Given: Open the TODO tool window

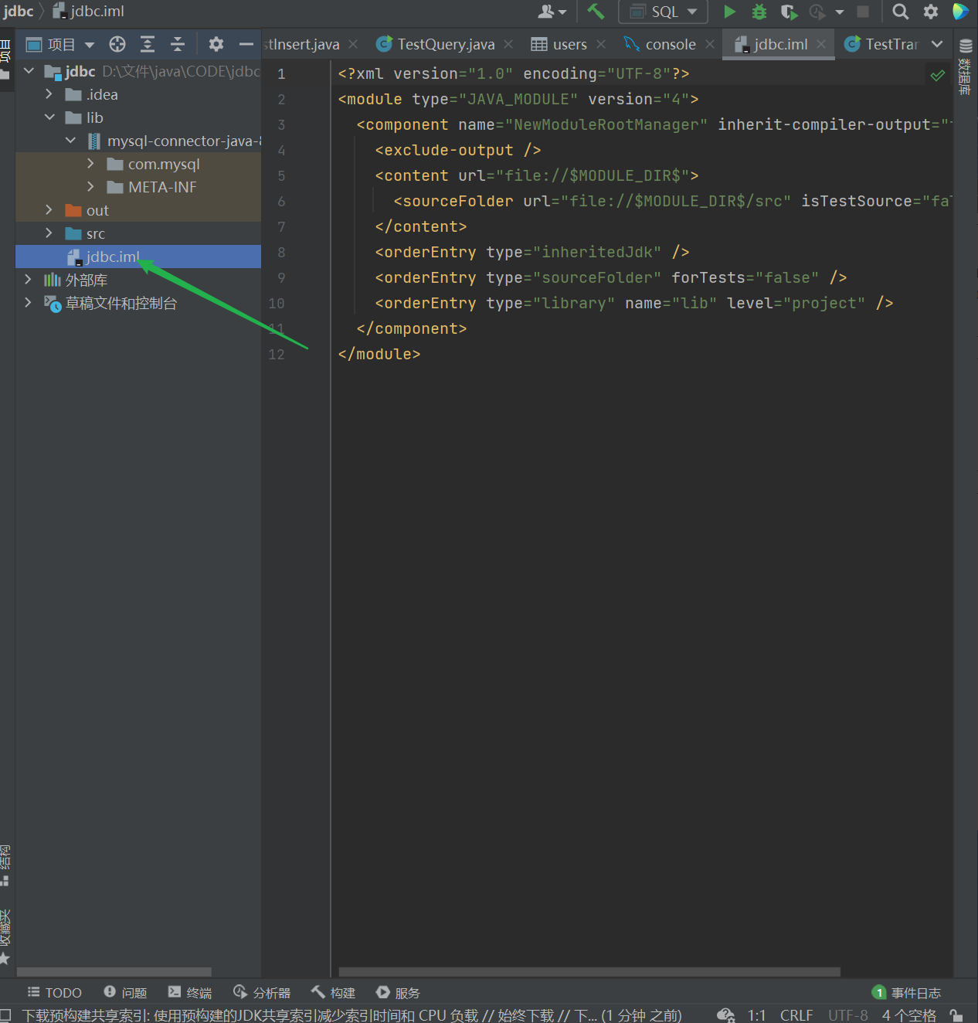Looking at the screenshot, I should point(55,993).
